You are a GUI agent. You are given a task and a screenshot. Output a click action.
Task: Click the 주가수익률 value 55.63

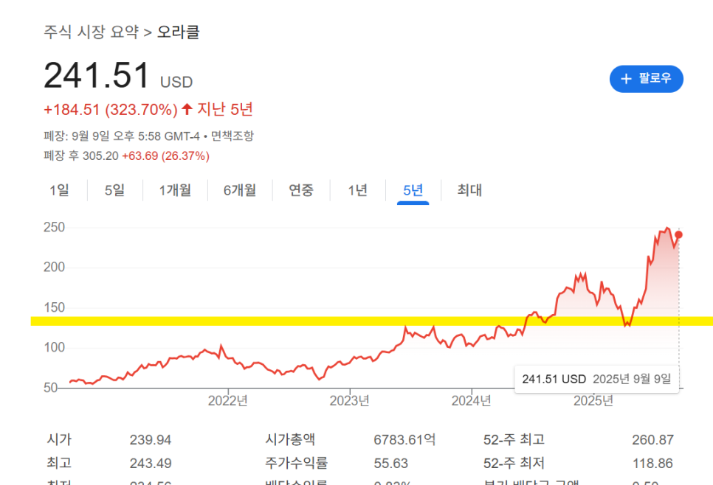point(391,463)
